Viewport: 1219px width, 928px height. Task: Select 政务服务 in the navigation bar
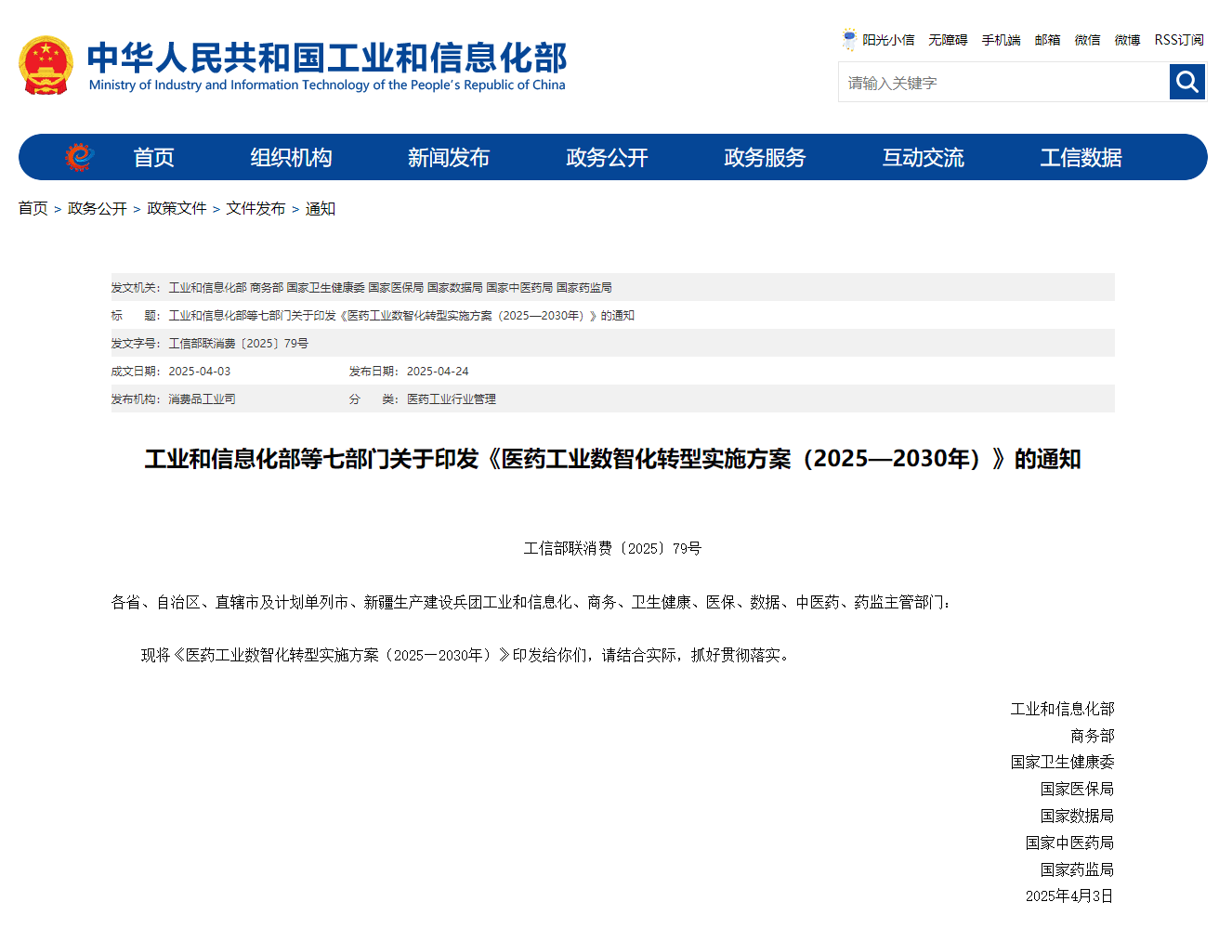pyautogui.click(x=765, y=158)
